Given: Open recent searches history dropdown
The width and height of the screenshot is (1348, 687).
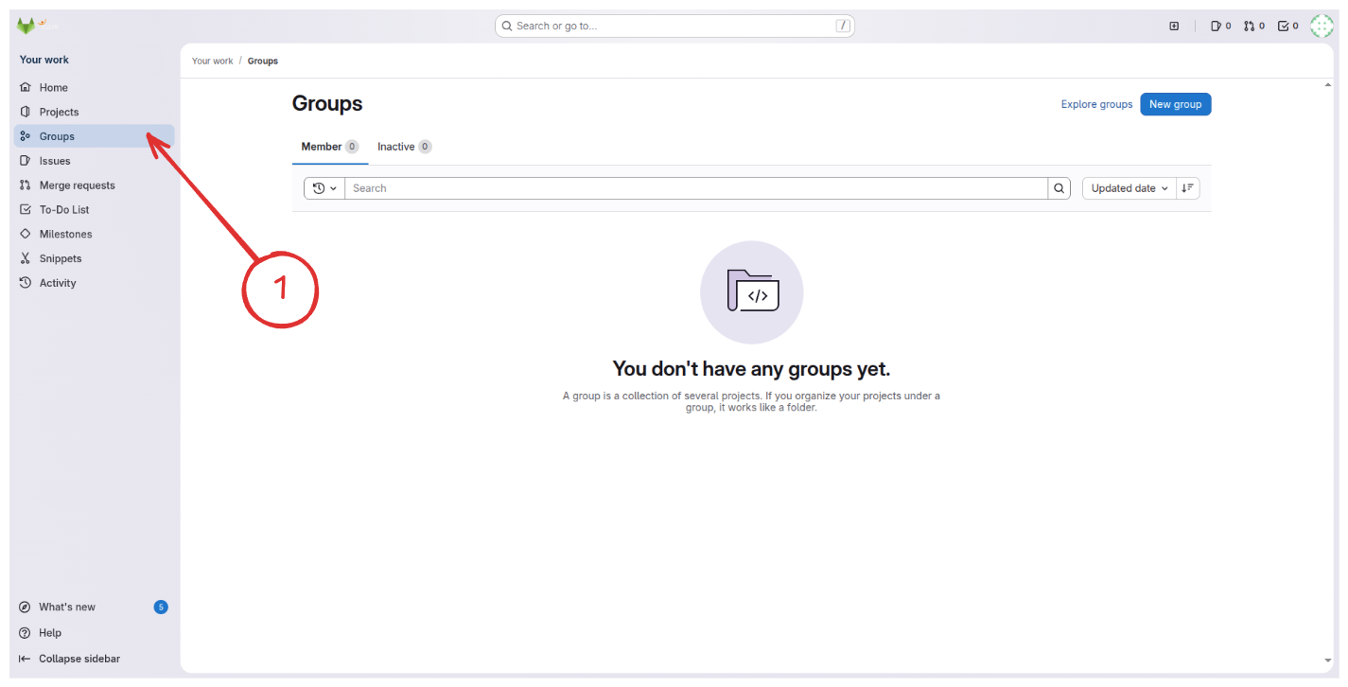Looking at the screenshot, I should coord(324,187).
